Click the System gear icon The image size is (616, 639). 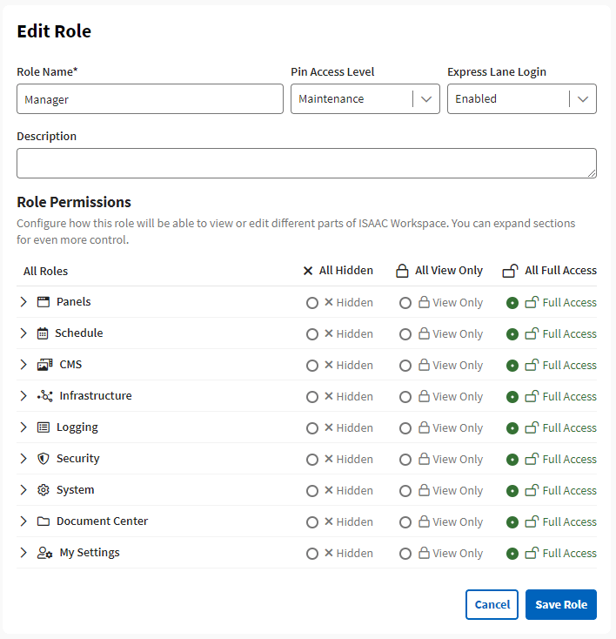(x=44, y=490)
